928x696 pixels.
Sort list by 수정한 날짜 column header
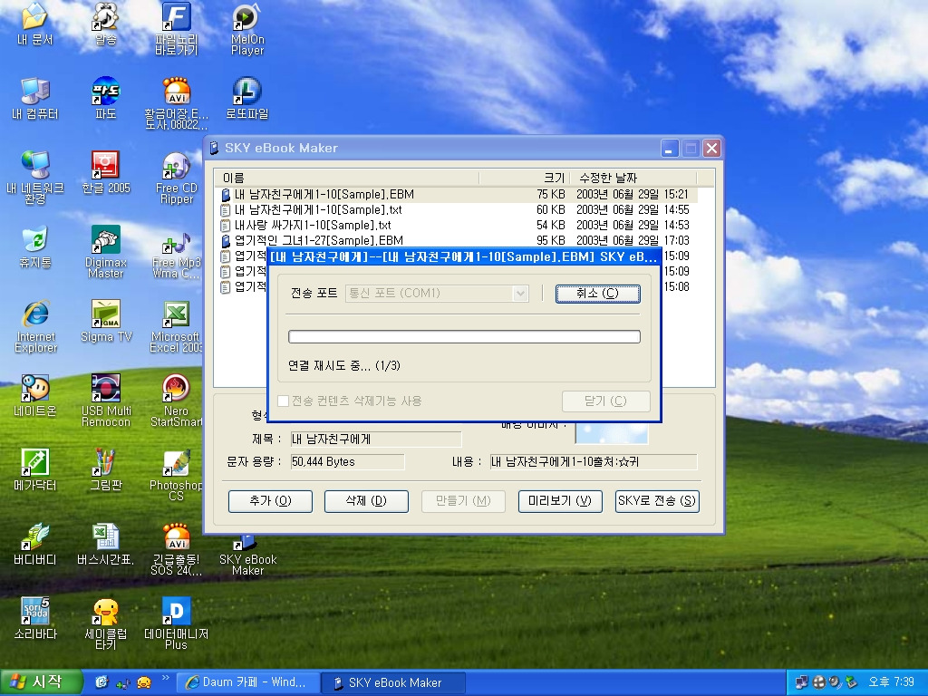point(633,179)
